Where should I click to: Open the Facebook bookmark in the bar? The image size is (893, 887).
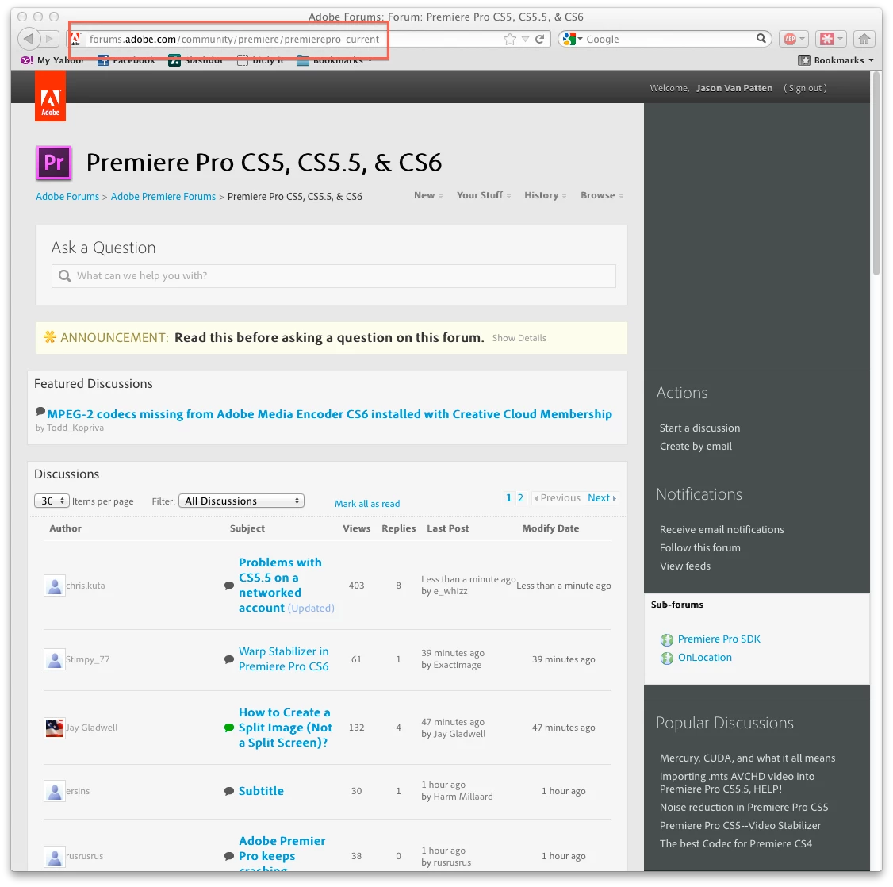pos(126,60)
